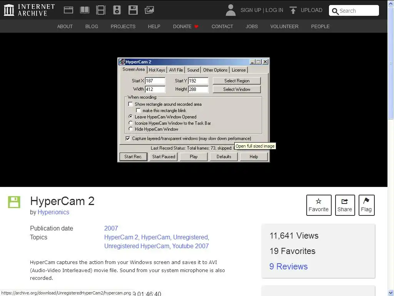Screen dimensions: 394x296
Task: Open the Internet Archive home logo
Action: pyautogui.click(x=29, y=10)
